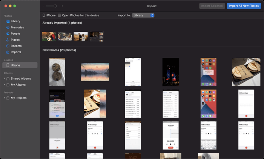Select the sunset lake landscape photo
The height and width of the screenshot is (159, 264).
(x=95, y=72)
